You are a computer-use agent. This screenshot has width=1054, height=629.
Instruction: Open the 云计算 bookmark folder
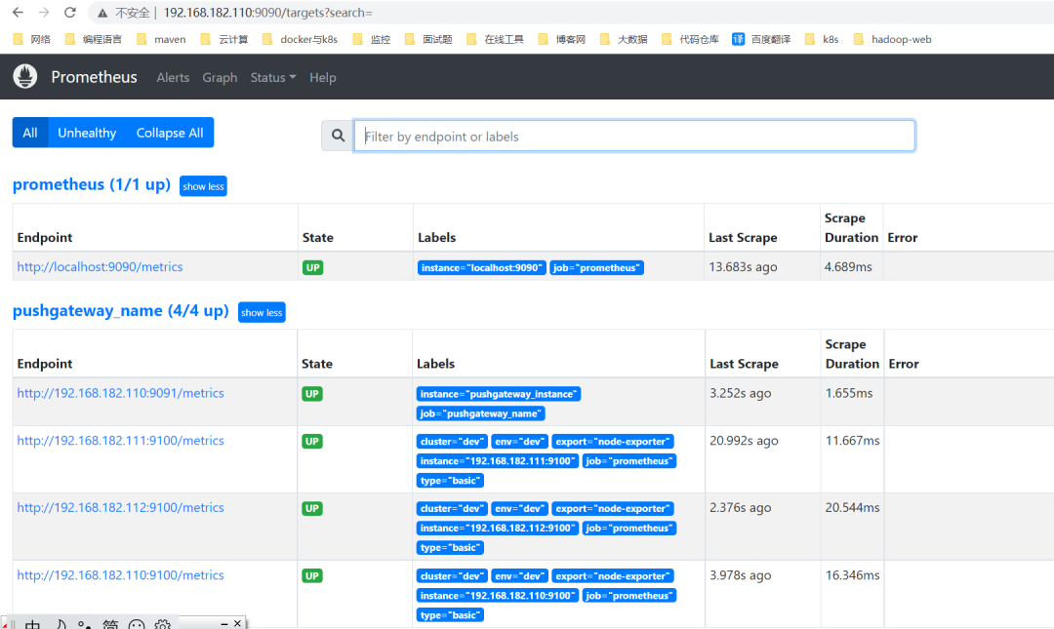point(223,39)
